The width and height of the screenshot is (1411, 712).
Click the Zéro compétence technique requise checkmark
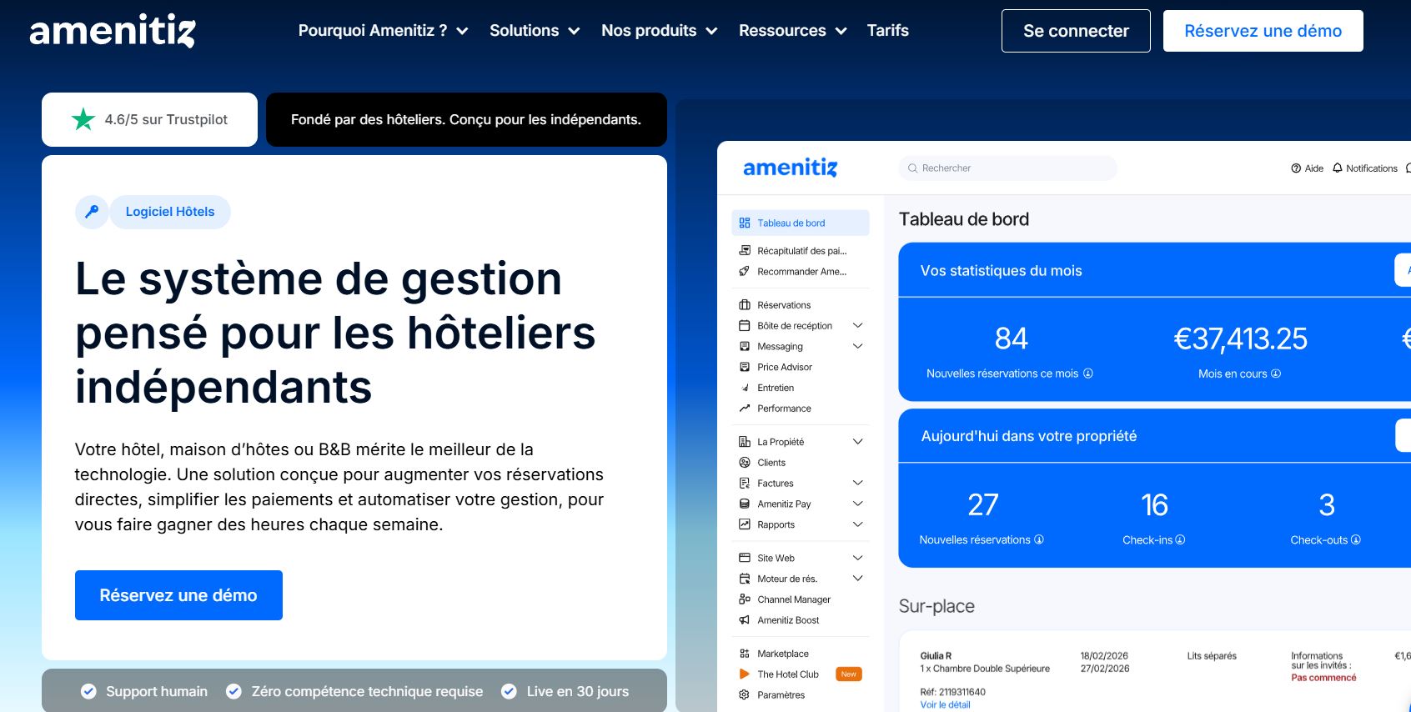click(x=234, y=691)
